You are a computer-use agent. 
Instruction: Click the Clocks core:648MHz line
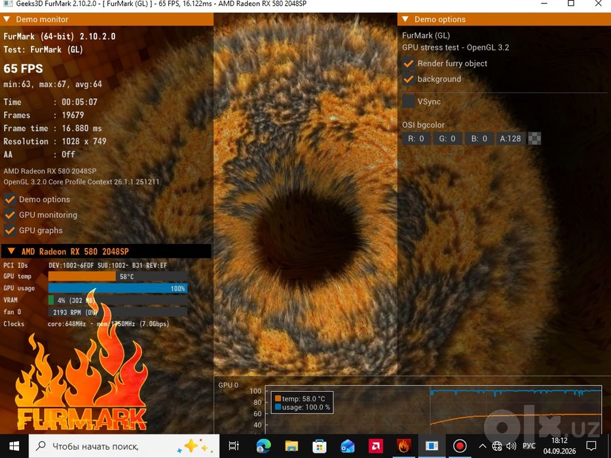(x=86, y=324)
